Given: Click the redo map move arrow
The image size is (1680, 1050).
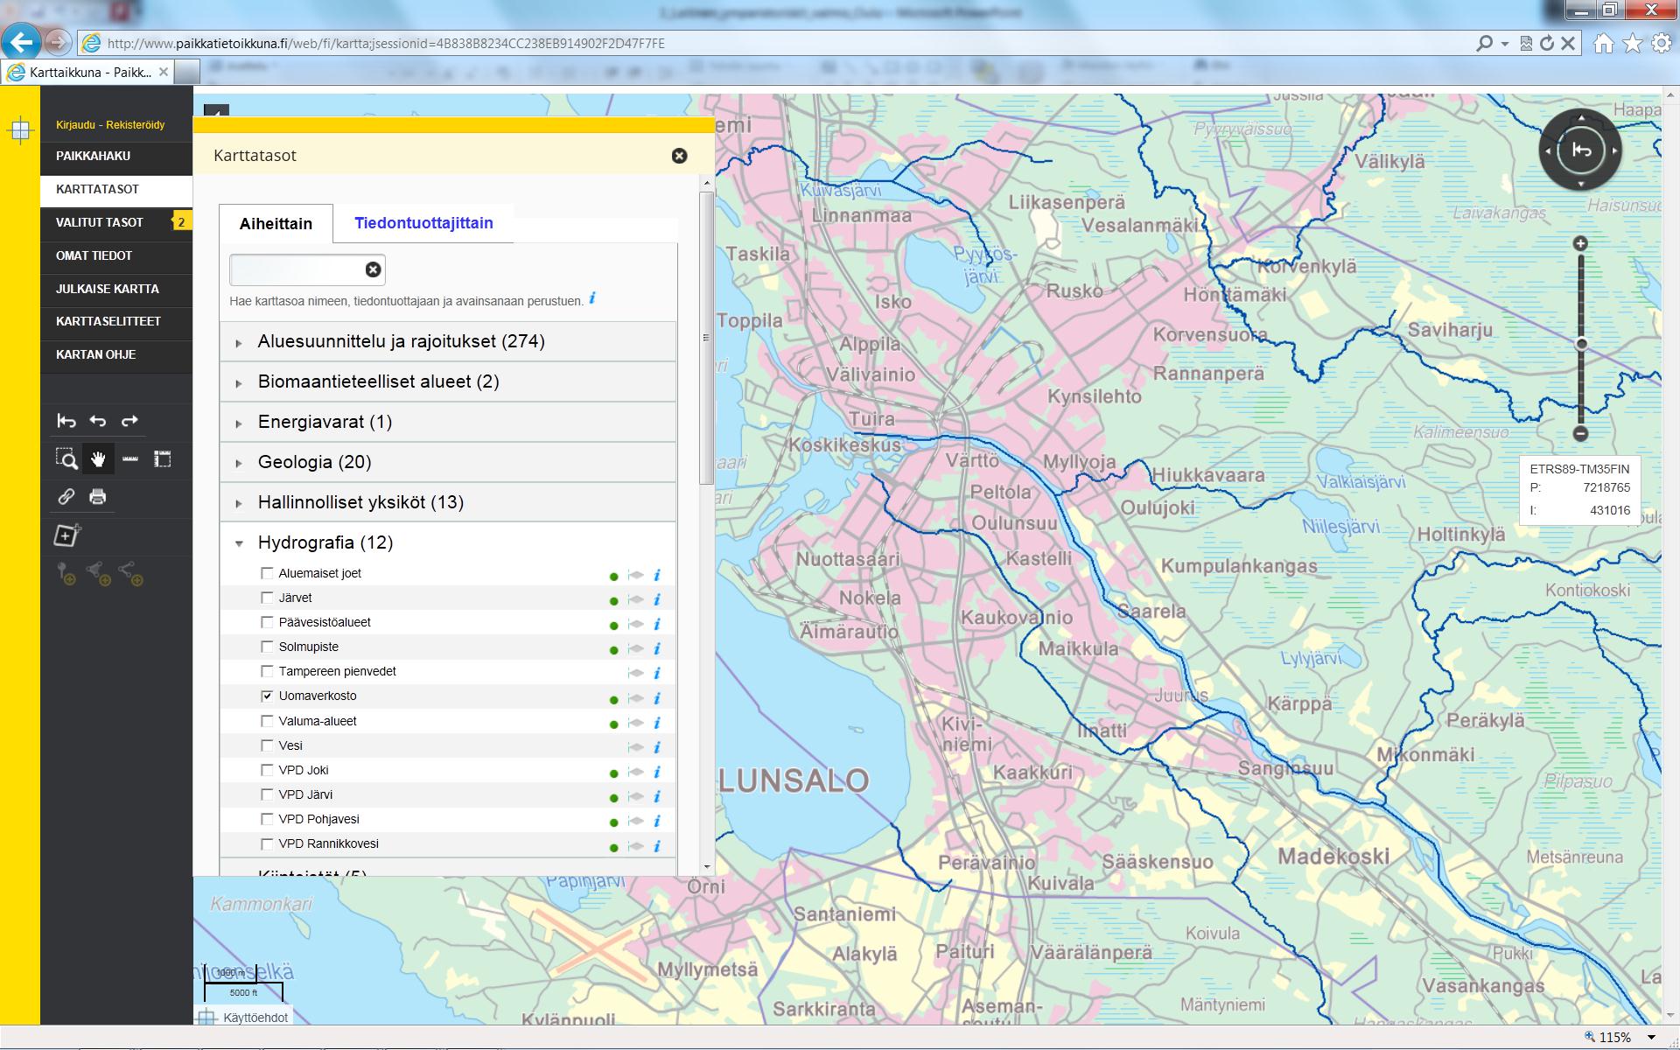Looking at the screenshot, I should (129, 421).
